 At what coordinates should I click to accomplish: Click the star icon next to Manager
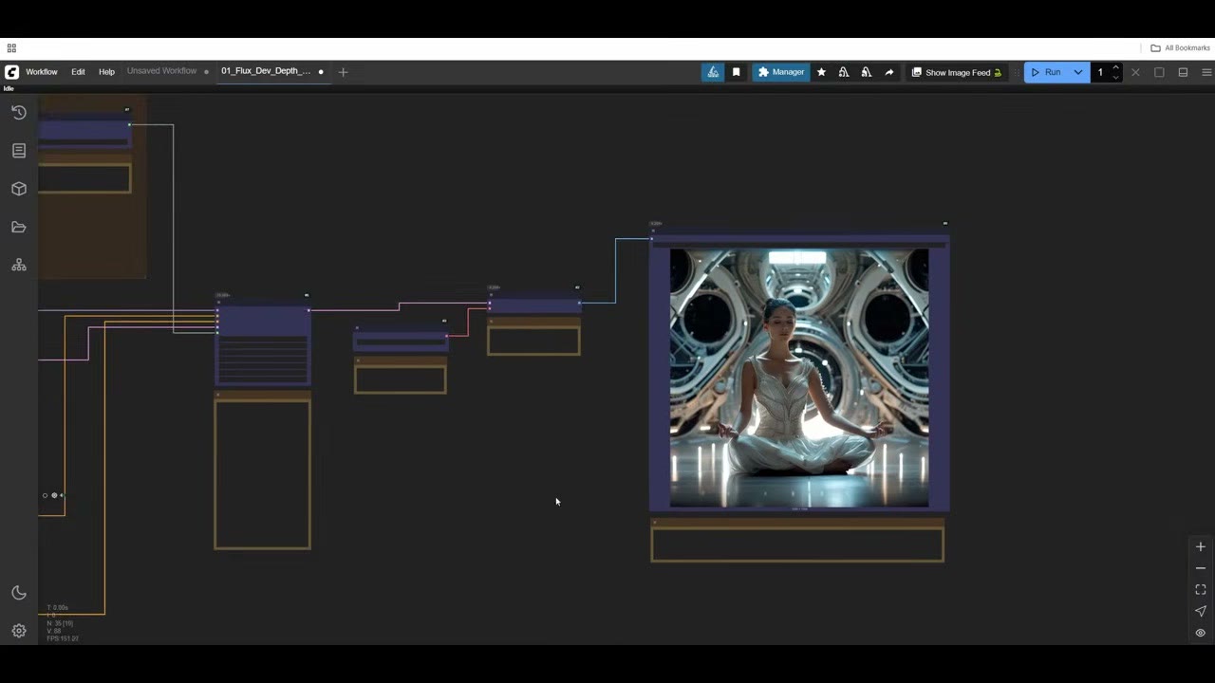pos(821,72)
